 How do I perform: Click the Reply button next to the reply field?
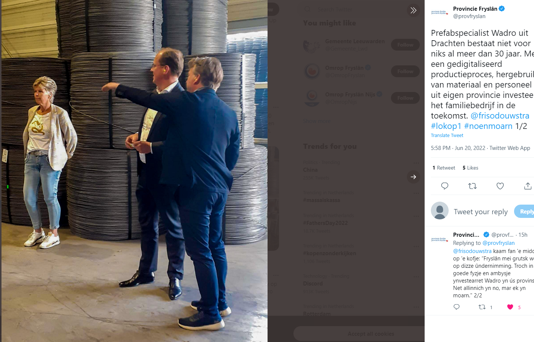pos(525,212)
